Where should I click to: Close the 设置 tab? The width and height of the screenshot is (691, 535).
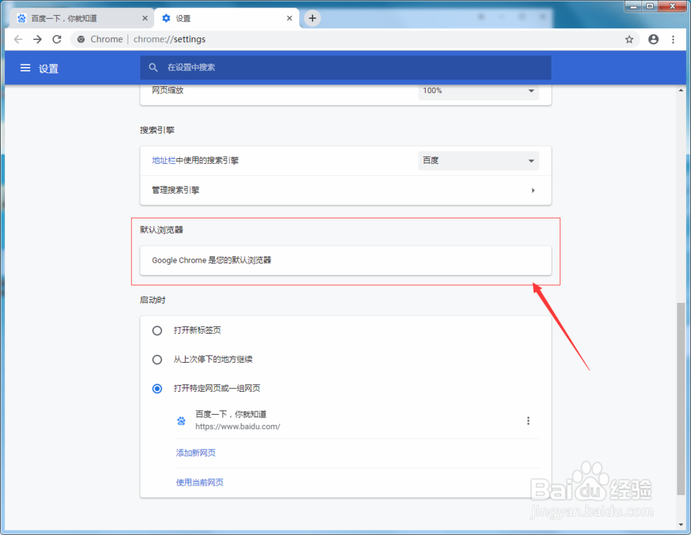(289, 18)
